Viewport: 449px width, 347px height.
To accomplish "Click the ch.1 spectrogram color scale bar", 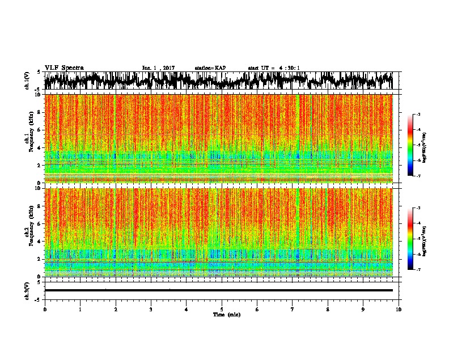I will 410,145.
